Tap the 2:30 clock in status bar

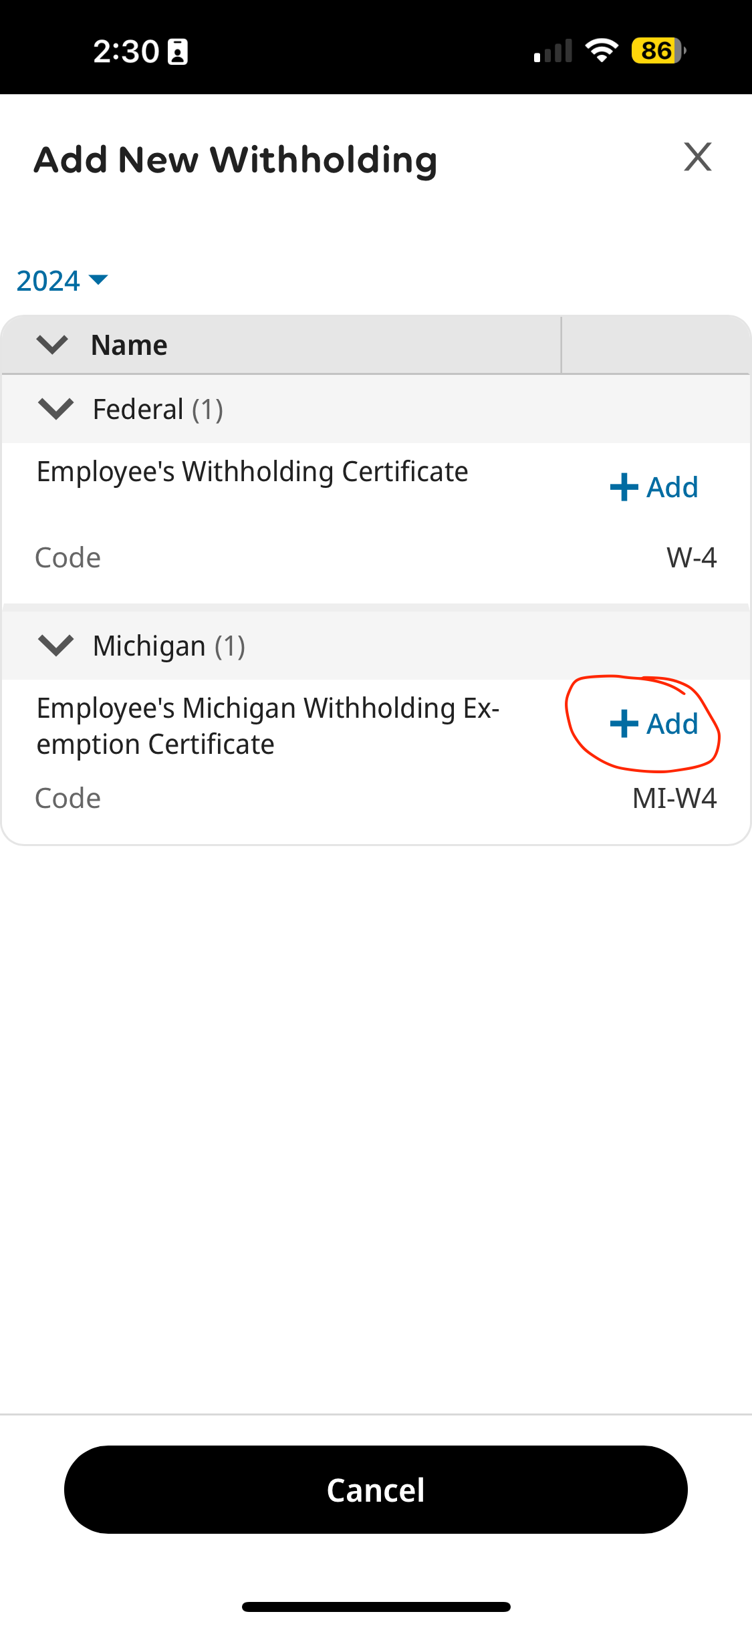coord(126,51)
